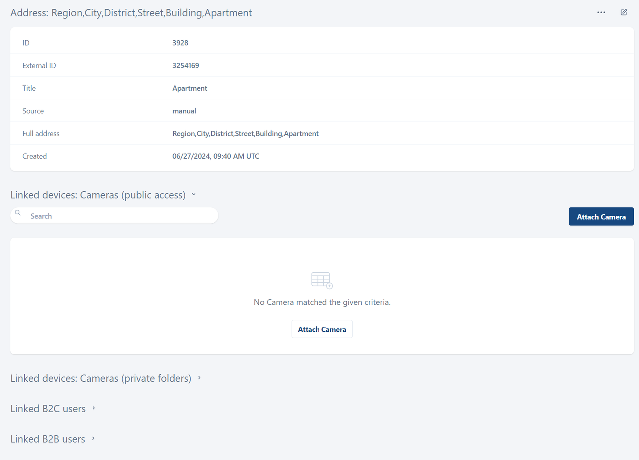Click the ID value 3928

pyautogui.click(x=180, y=43)
